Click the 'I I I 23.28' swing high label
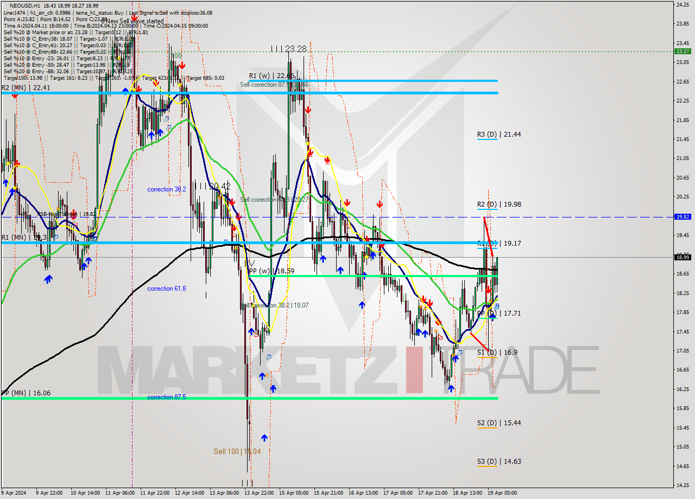Screen dimensions: 695x499 click(288, 49)
